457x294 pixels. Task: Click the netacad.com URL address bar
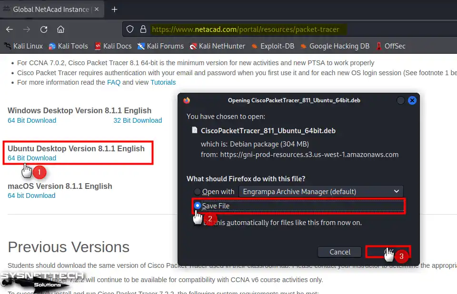point(246,29)
